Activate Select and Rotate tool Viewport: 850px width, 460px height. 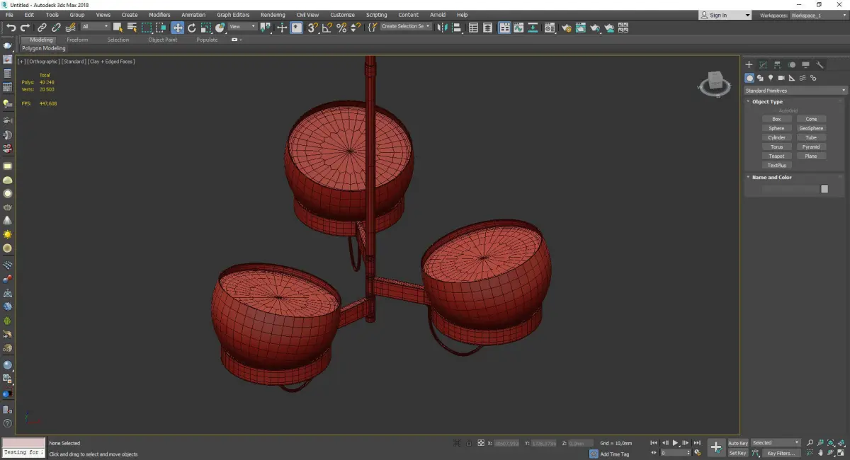(x=191, y=28)
